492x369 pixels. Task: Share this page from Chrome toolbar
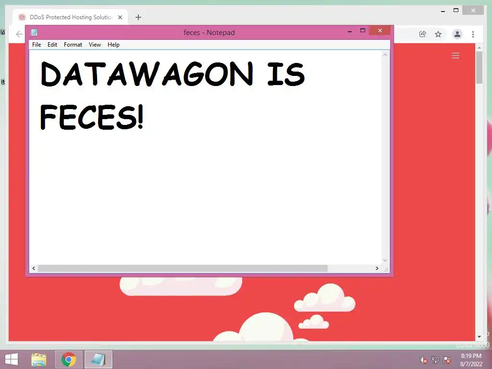[x=423, y=34]
